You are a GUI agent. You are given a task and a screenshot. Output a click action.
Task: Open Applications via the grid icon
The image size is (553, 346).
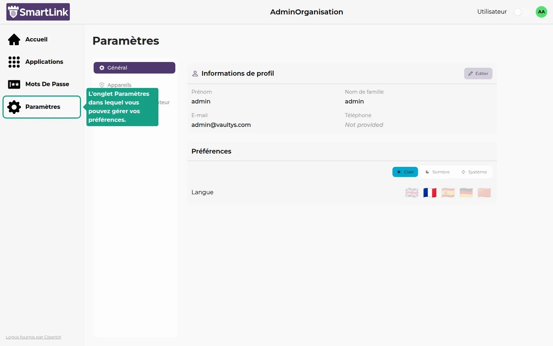14,62
